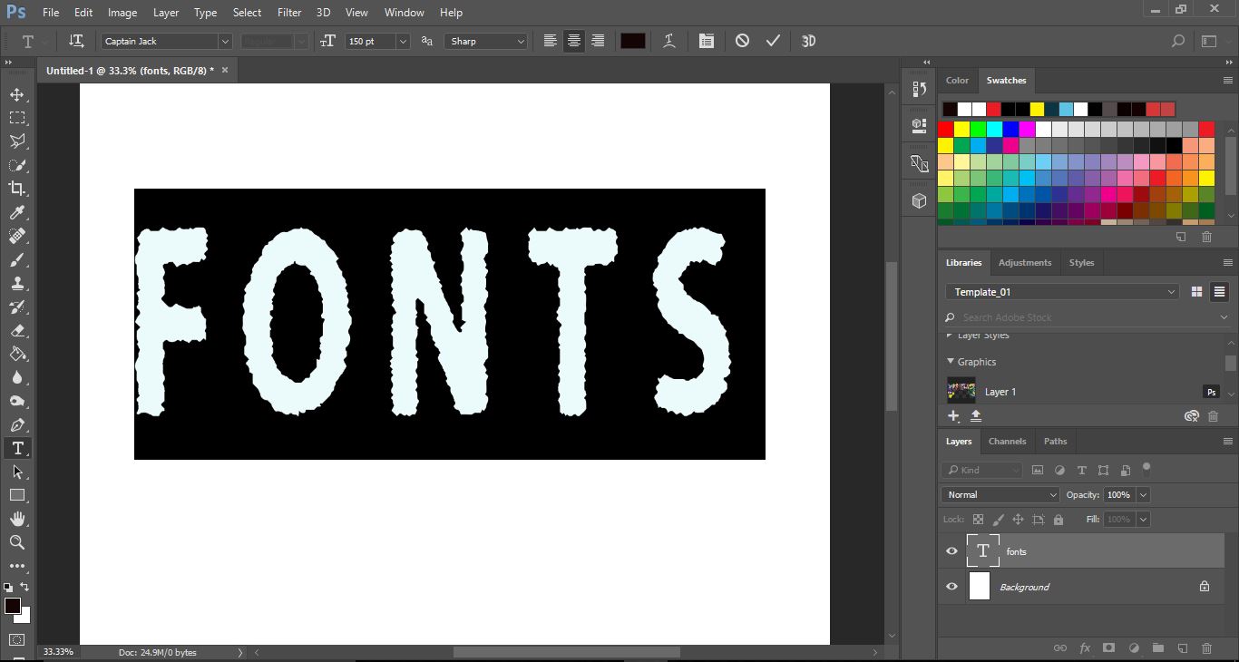Select the Rectangle shape tool
The height and width of the screenshot is (662, 1239).
[17, 495]
